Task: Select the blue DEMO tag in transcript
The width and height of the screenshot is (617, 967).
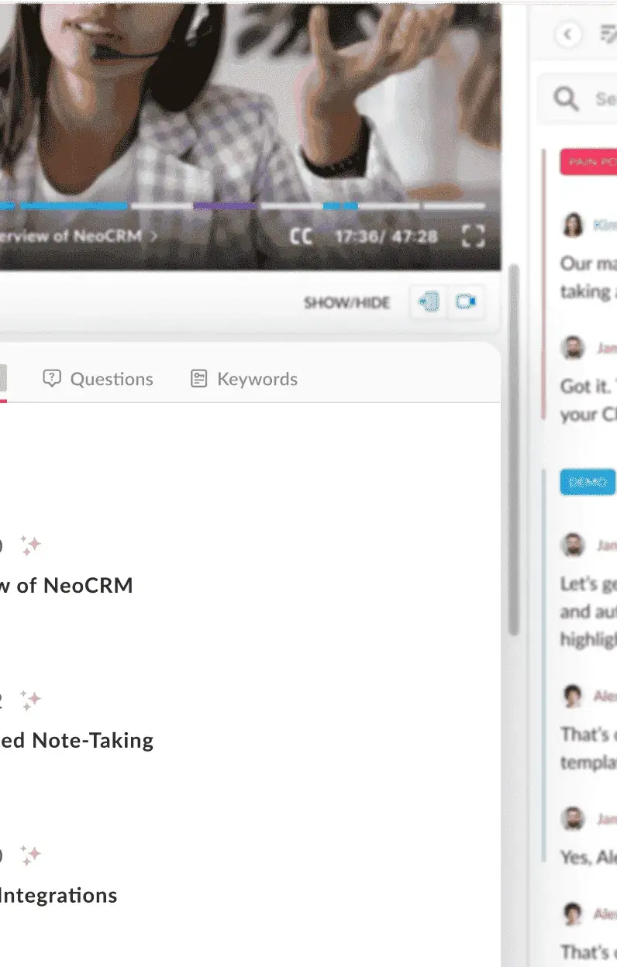Action: click(588, 483)
